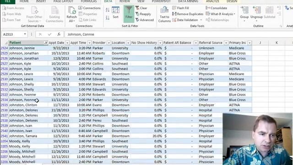Screen dimensions: 293x165
Task: Select column K header
Action: (x=277, y=43)
